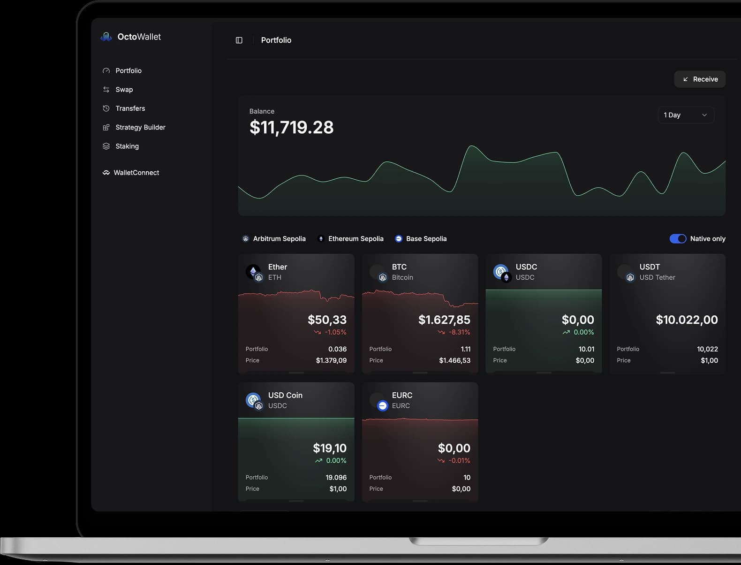Click the Ethereum Sepolia network icon
Image resolution: width=741 pixels, height=565 pixels.
321,239
